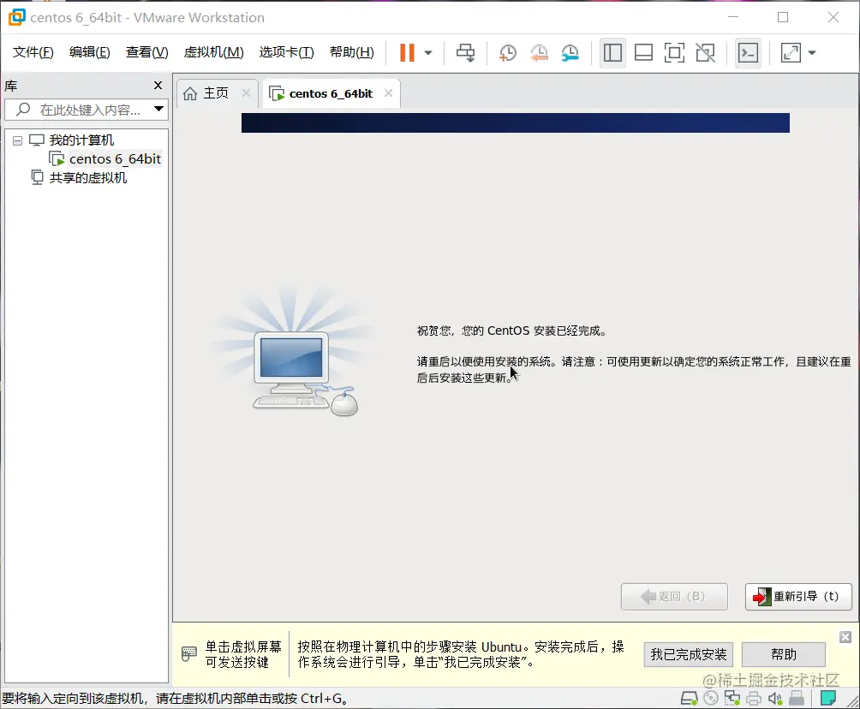
Task: Open the library search filter dropdown
Action: tap(158, 109)
